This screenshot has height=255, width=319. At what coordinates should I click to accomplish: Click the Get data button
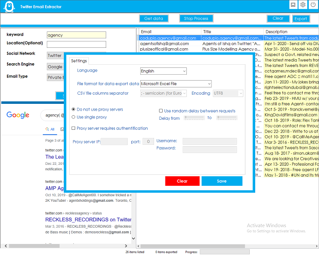tap(154, 19)
